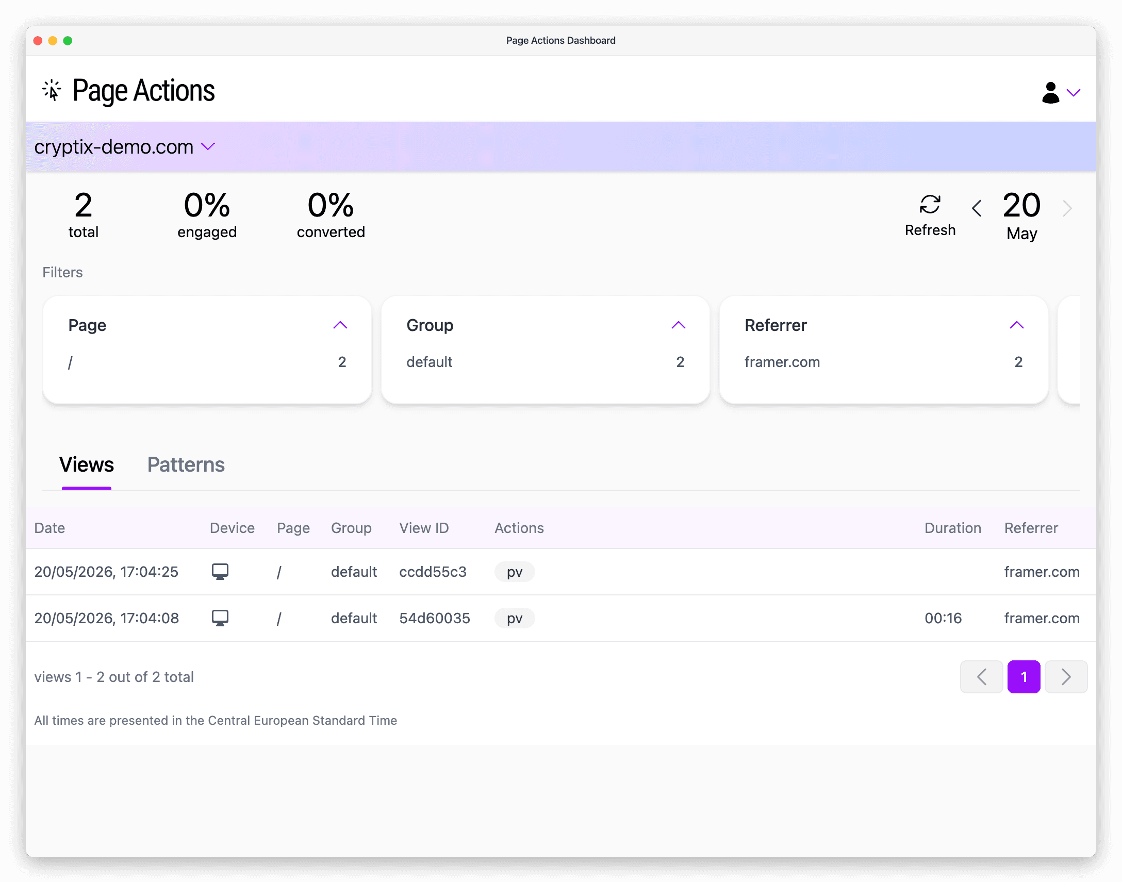Click the Device column header
This screenshot has width=1122, height=882.
[x=232, y=528]
